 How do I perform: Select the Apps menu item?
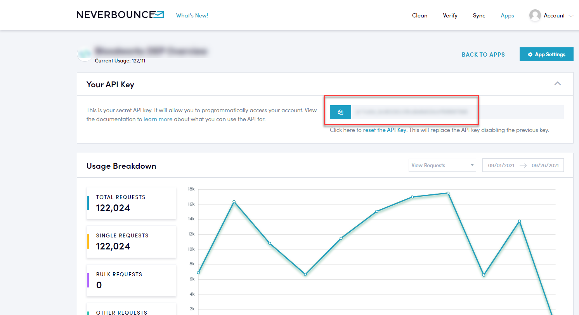point(507,16)
